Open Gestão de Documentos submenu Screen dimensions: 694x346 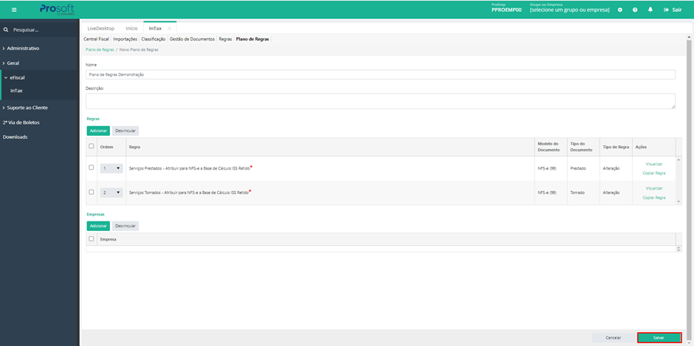click(x=192, y=39)
